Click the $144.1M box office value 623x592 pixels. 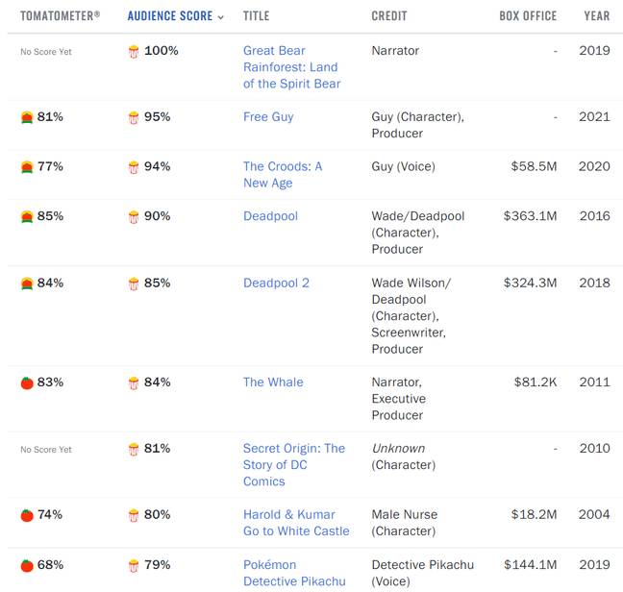point(531,564)
